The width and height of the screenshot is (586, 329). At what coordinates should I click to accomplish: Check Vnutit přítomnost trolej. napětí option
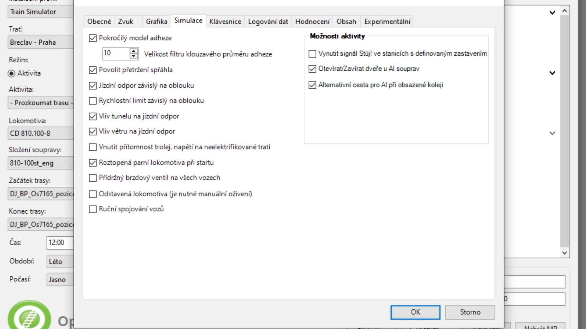(93, 147)
